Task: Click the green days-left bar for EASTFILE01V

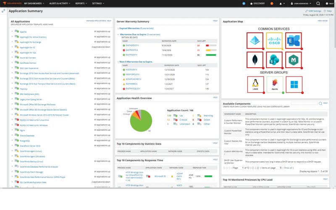Action: (211, 55)
